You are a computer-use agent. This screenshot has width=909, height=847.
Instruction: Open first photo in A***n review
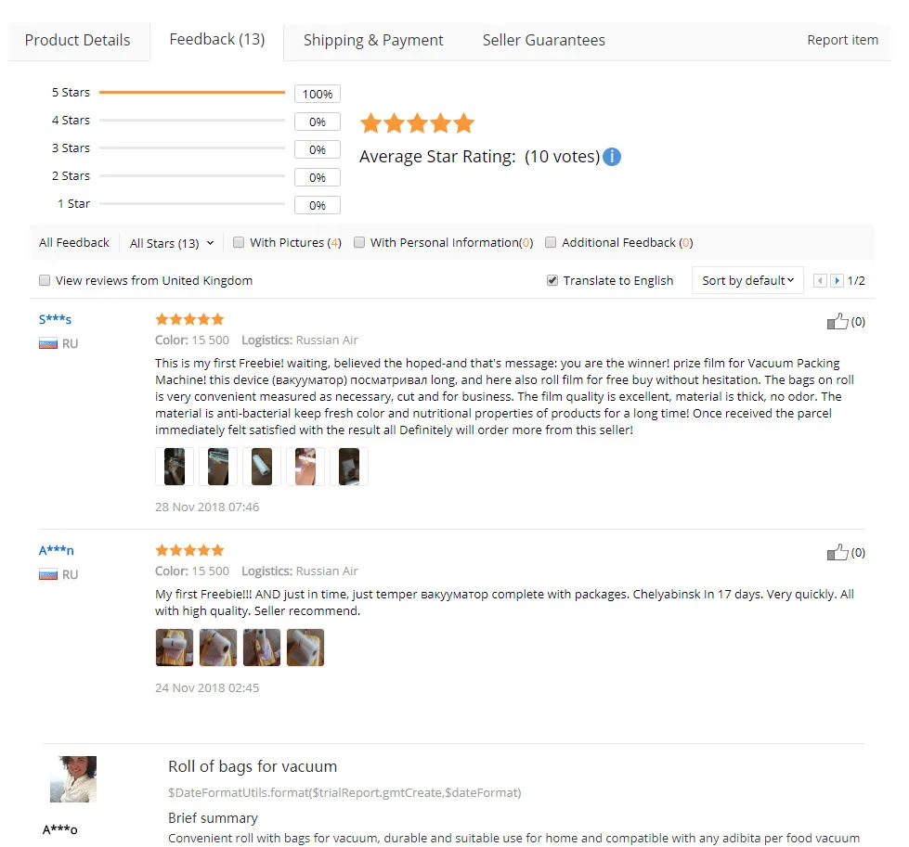175,648
